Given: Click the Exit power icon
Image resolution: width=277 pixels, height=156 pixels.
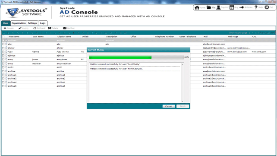Looking at the screenshot, I should tap(267, 7).
